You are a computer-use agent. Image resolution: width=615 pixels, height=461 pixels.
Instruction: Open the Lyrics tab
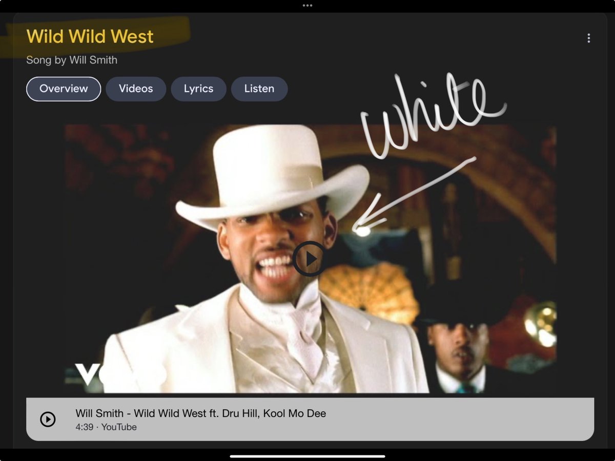[199, 89]
